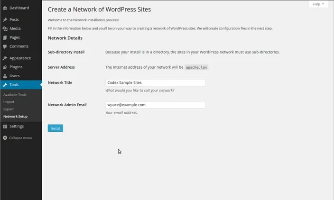Open the Import submenu link
Viewport: 334px width, 200px height.
[9, 102]
